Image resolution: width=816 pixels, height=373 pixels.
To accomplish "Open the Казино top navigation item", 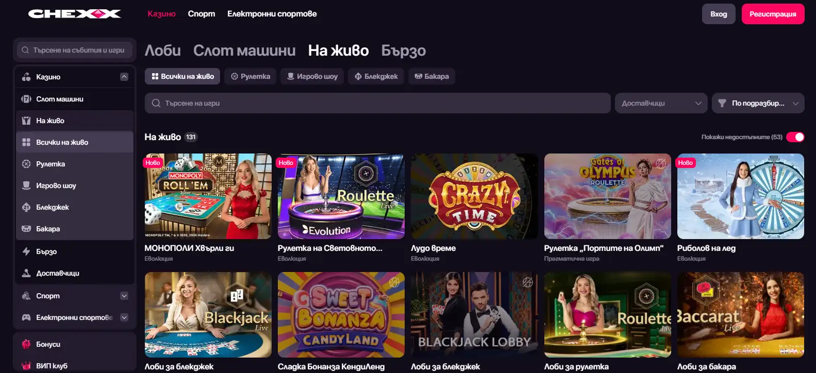I will [162, 14].
